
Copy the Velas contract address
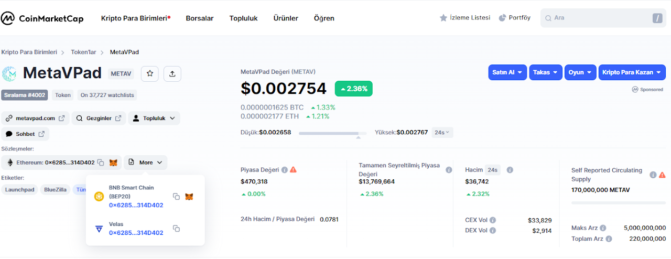[x=176, y=229]
